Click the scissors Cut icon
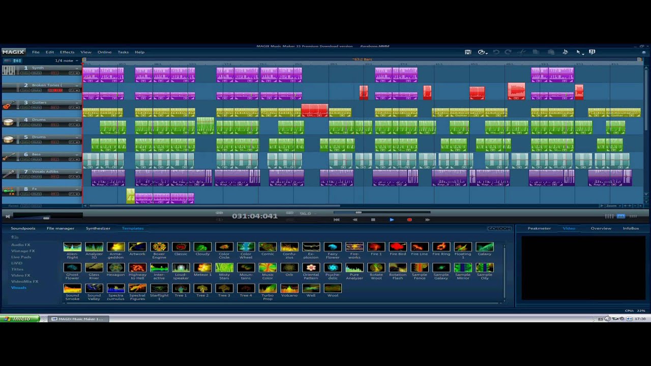The width and height of the screenshot is (651, 366). [x=521, y=52]
